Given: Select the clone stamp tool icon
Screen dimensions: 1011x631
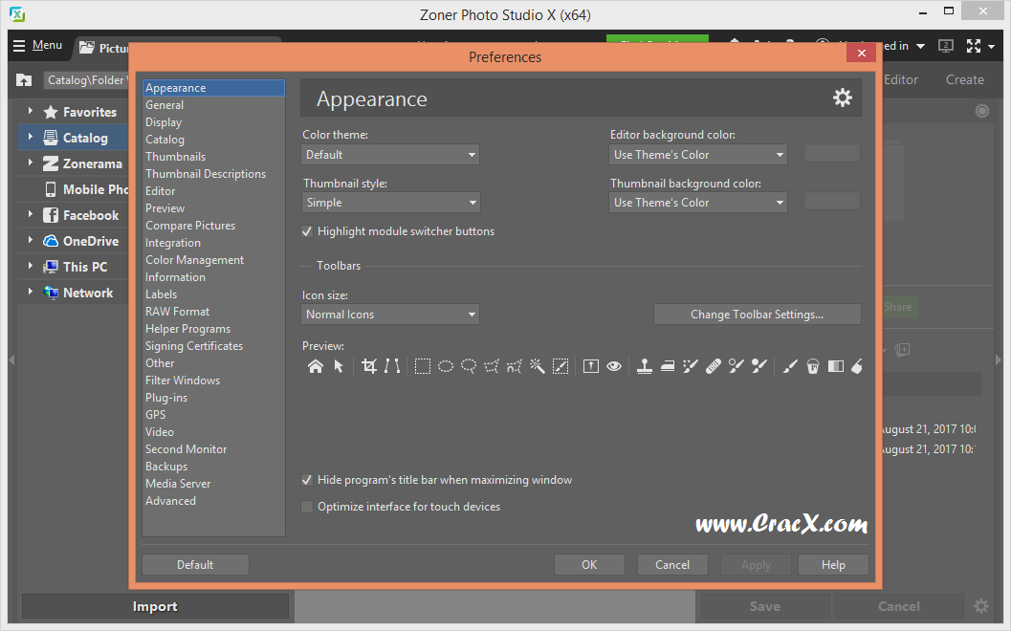Looking at the screenshot, I should point(644,366).
